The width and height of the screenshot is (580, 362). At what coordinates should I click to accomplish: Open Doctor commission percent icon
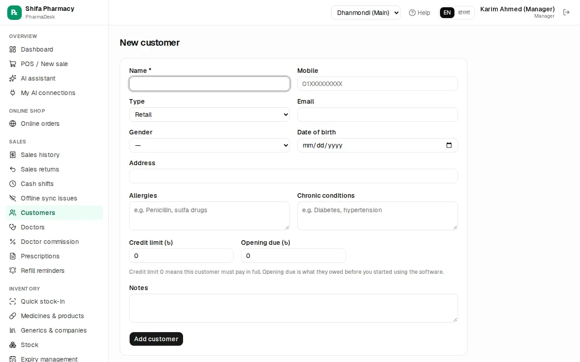tap(13, 242)
